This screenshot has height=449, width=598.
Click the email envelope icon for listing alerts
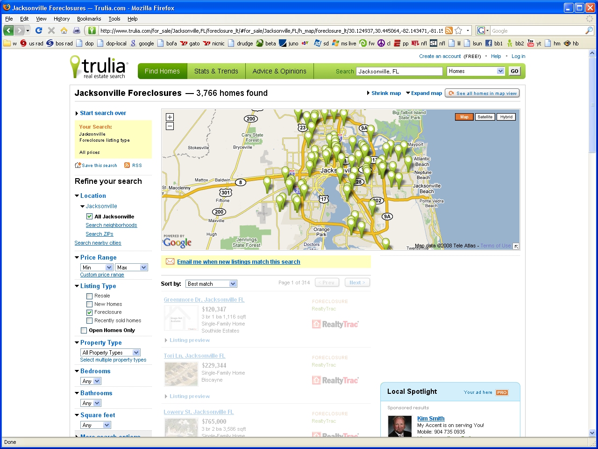click(x=170, y=261)
